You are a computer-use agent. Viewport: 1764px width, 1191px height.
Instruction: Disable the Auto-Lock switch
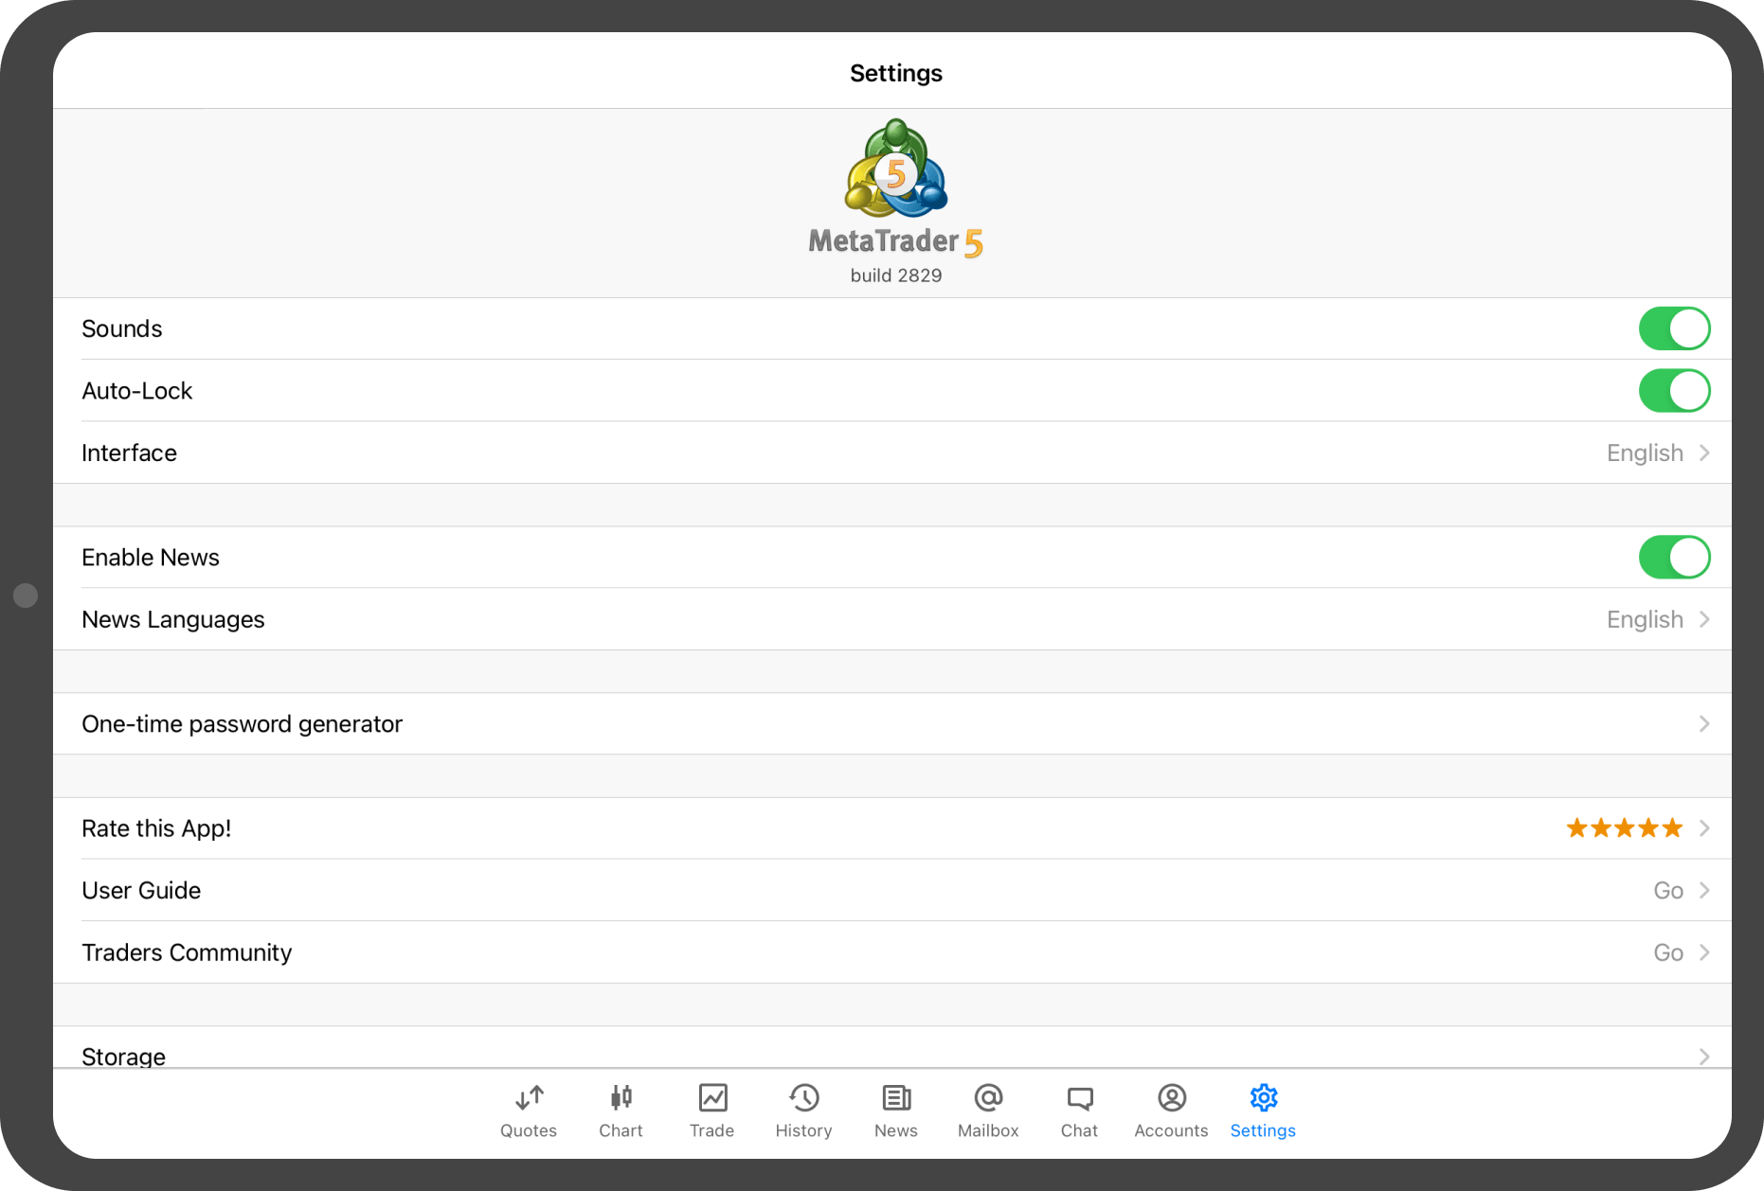[x=1674, y=391]
